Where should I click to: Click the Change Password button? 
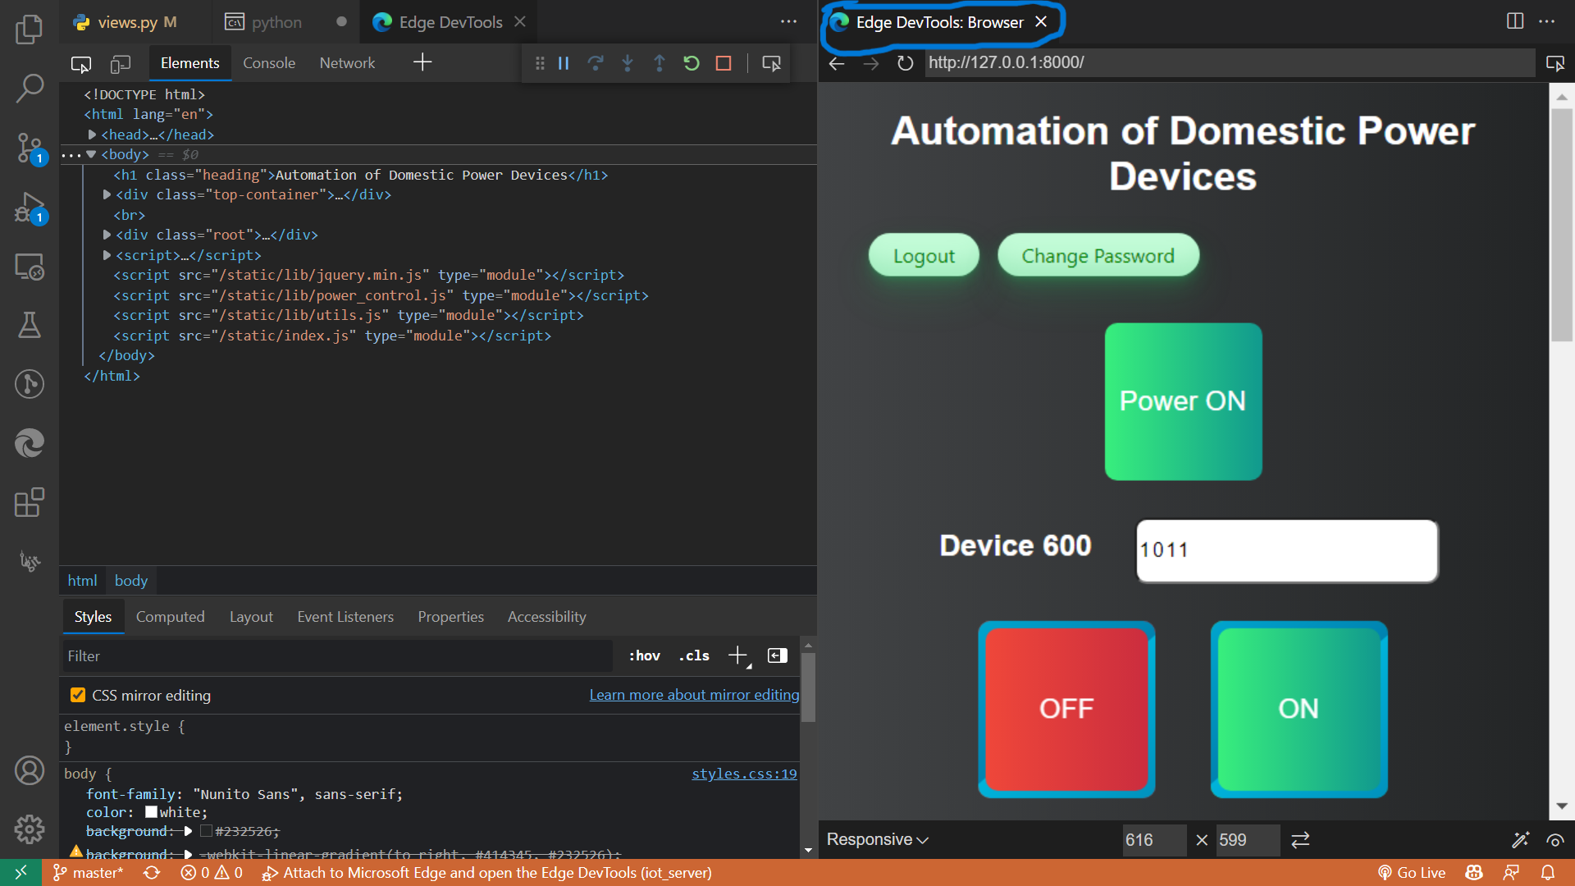pos(1098,256)
